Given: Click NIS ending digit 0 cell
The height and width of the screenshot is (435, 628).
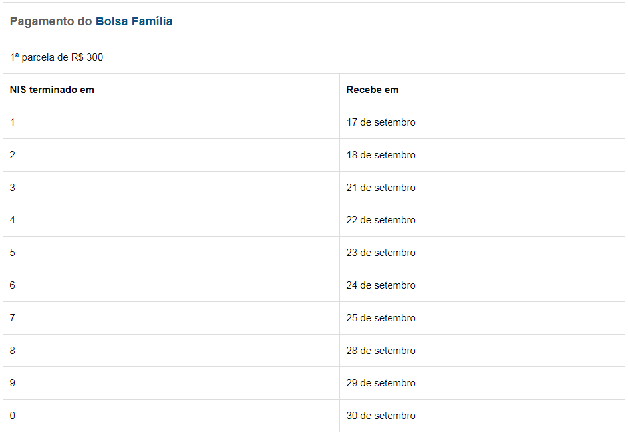Looking at the screenshot, I should tap(172, 416).
